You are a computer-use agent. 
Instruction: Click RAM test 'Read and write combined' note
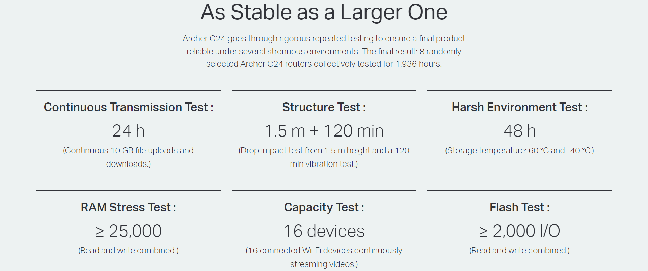[x=128, y=250]
